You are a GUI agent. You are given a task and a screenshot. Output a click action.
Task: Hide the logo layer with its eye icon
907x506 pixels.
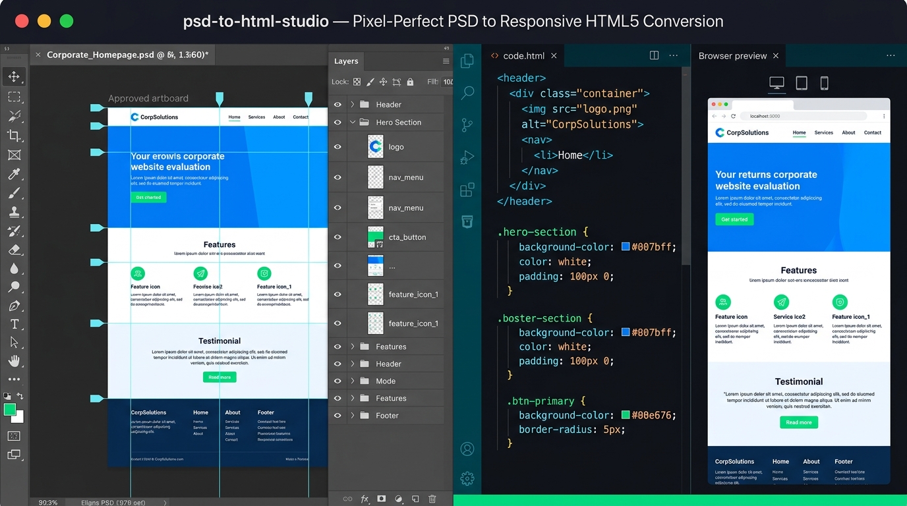[x=337, y=147]
